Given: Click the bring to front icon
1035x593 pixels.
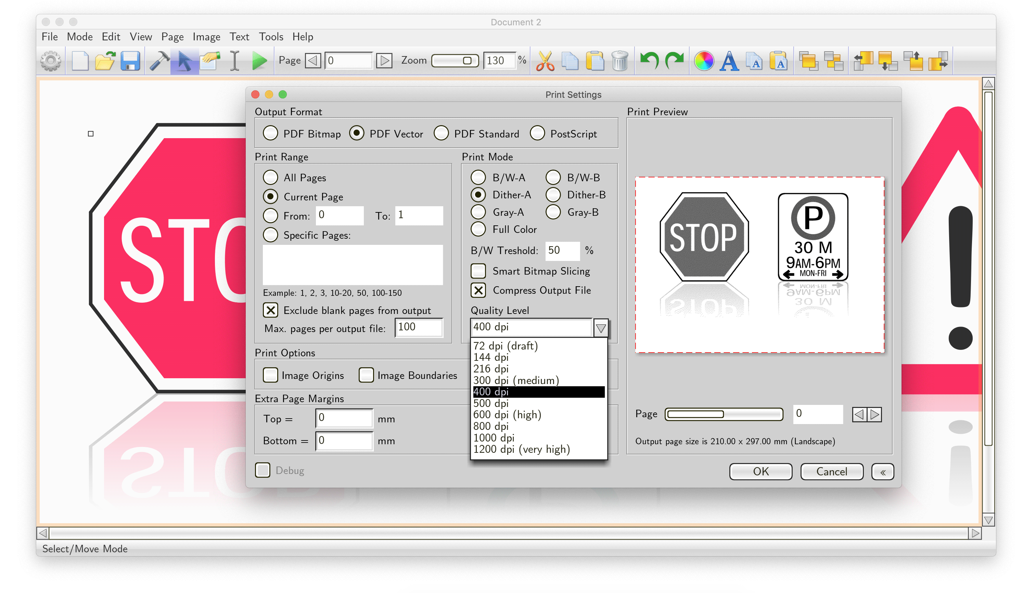Looking at the screenshot, I should 913,61.
